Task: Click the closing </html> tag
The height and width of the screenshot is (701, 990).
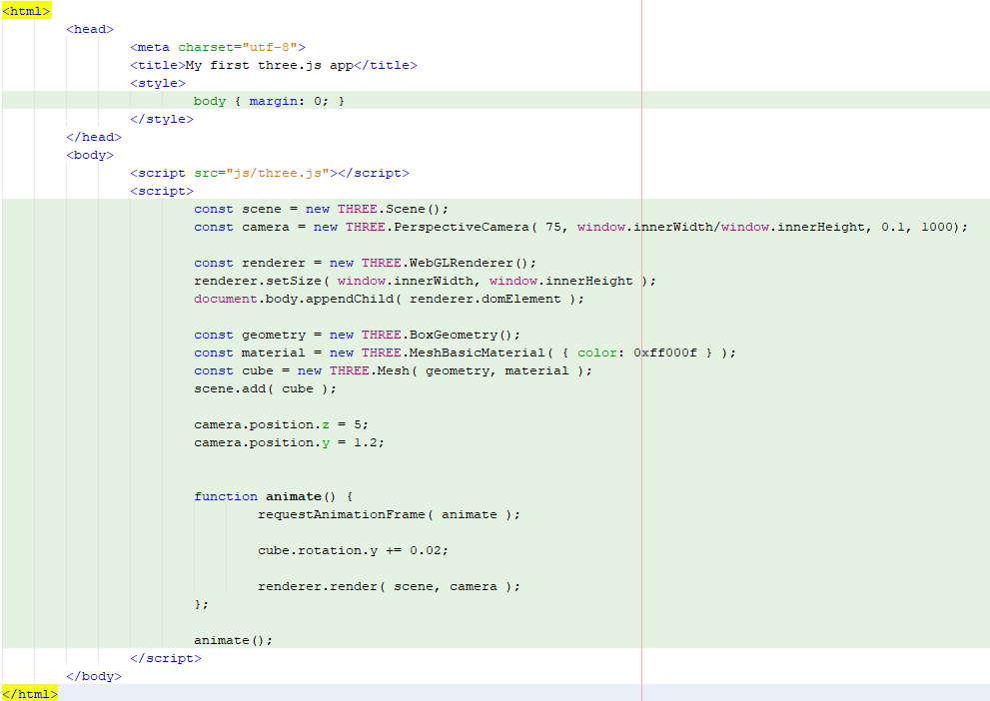Action: tap(30, 694)
